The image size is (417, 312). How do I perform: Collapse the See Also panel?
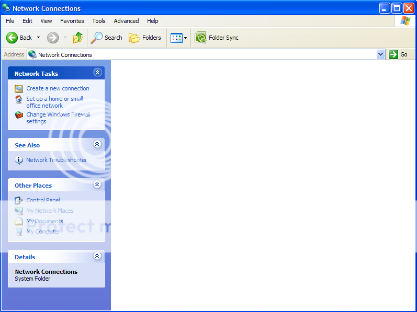coord(97,145)
